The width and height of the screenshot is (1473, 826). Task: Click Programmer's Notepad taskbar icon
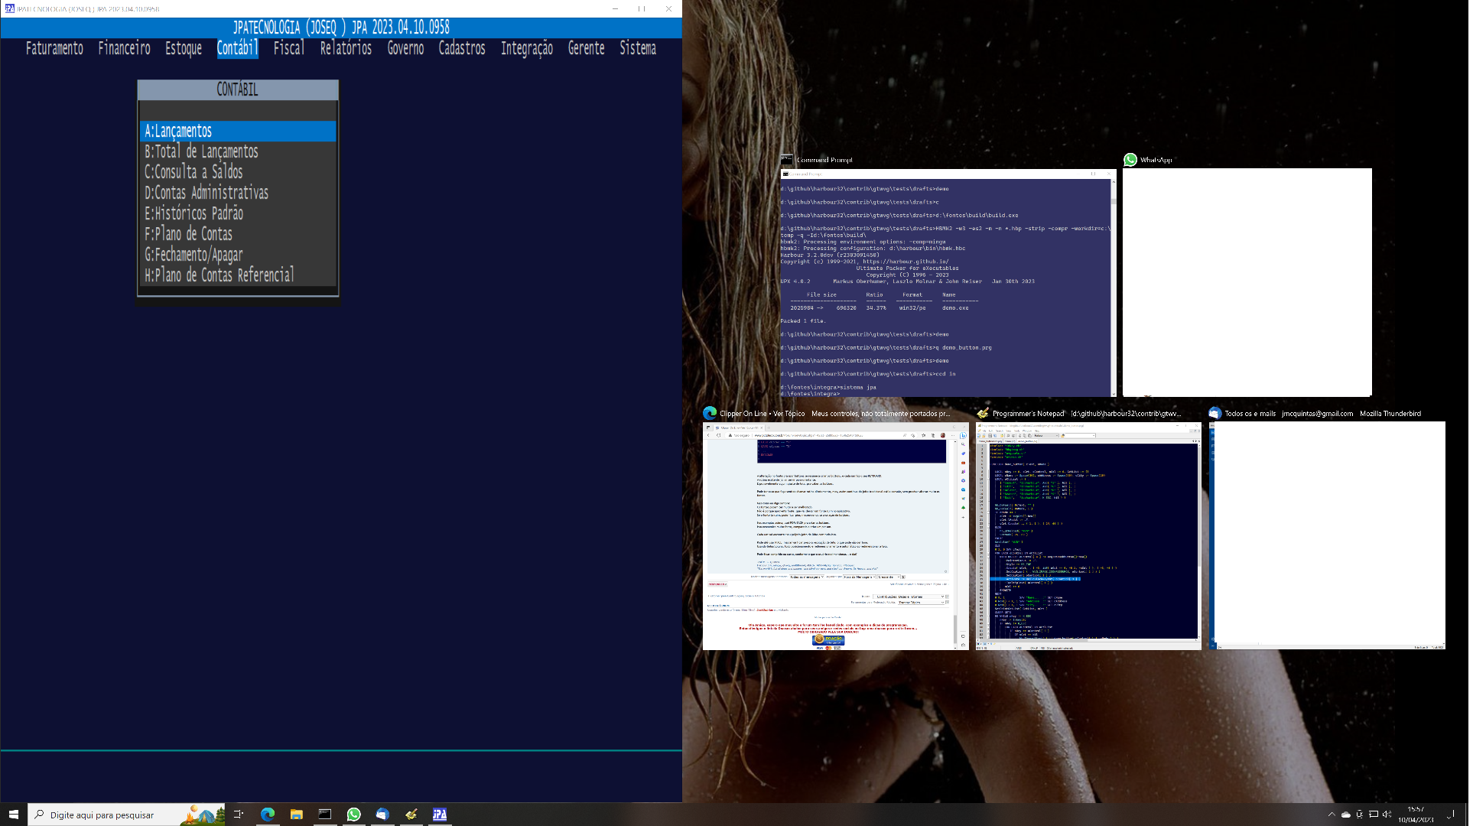pyautogui.click(x=411, y=815)
